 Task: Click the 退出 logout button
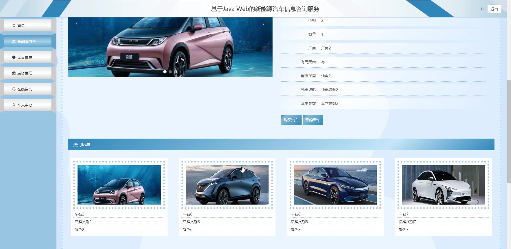pos(494,9)
